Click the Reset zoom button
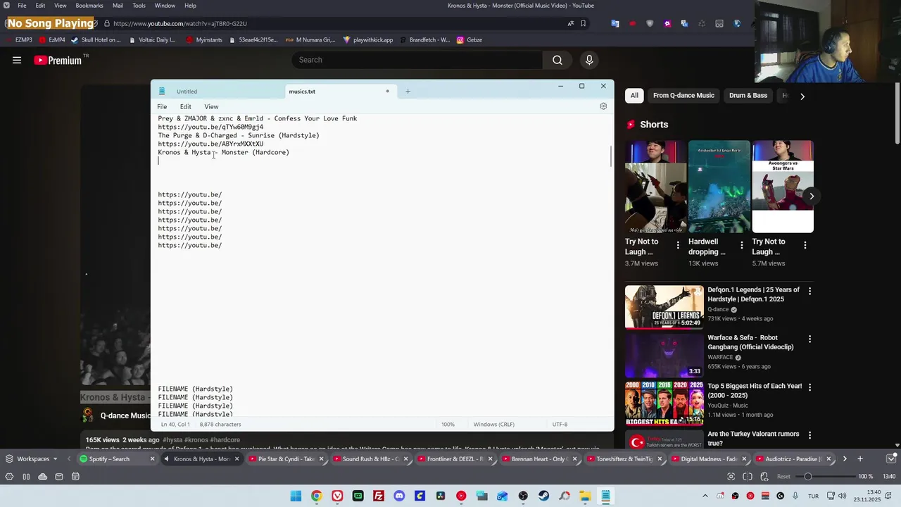The height and width of the screenshot is (507, 901). pos(783,477)
